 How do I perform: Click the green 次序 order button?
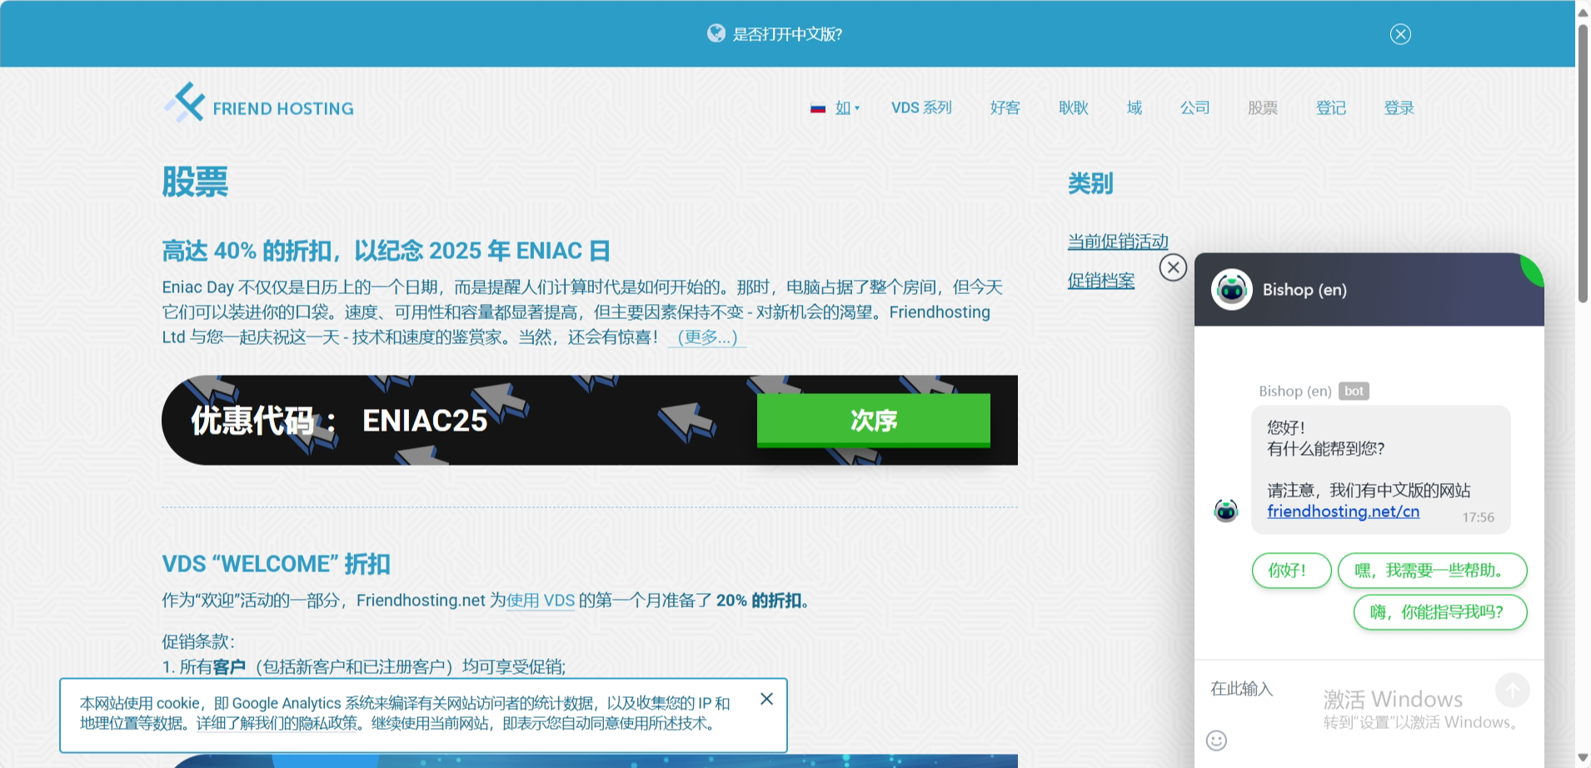point(873,421)
